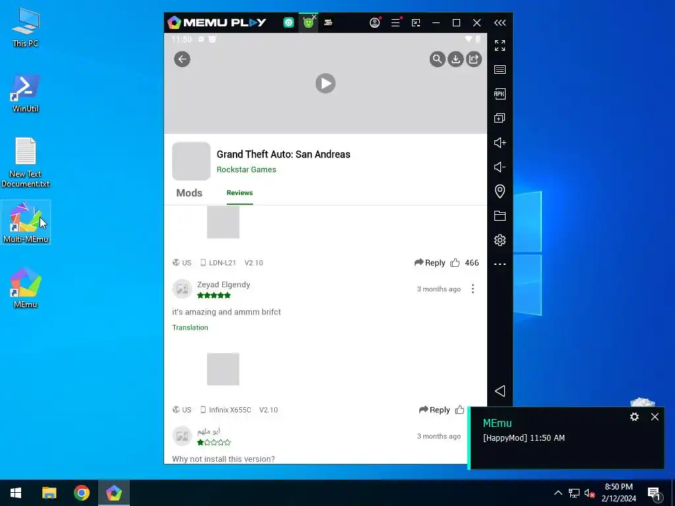Viewport: 675px width, 506px height.
Task: Open the shared folder icon
Action: point(500,215)
